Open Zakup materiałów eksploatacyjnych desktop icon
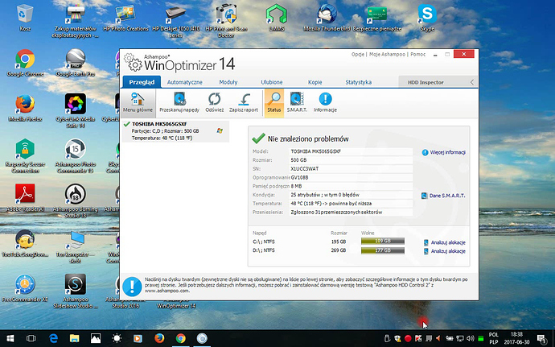The height and width of the screenshot is (347, 555). pyautogui.click(x=75, y=21)
